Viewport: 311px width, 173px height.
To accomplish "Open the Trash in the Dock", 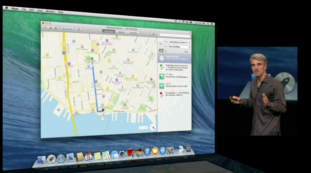I will coord(188,149).
